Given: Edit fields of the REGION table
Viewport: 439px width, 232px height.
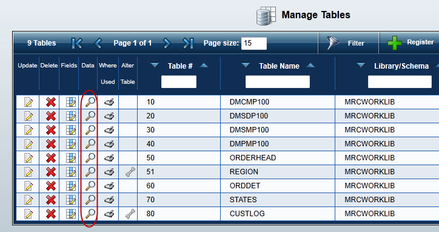Looking at the screenshot, I should pyautogui.click(x=71, y=172).
